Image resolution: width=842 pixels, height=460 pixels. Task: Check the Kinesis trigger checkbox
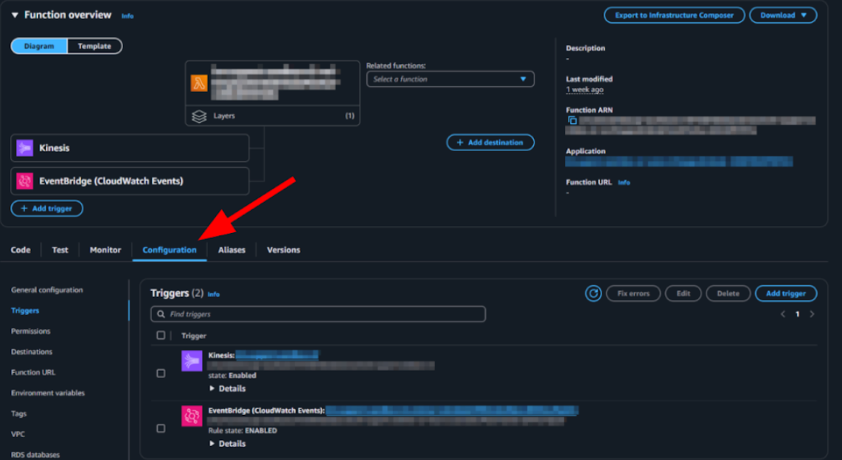[161, 374]
